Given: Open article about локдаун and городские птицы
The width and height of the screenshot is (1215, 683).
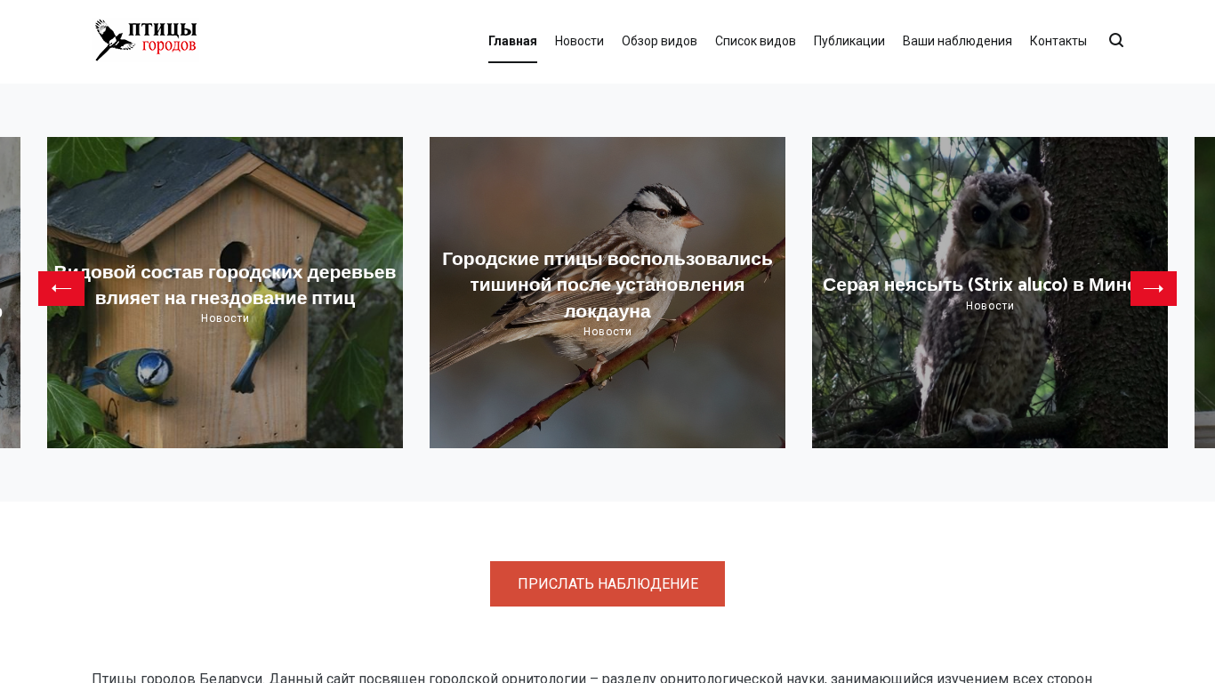Looking at the screenshot, I should pos(607,285).
